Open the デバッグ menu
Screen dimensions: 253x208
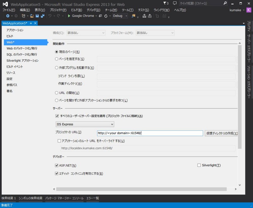pyautogui.click(x=93, y=10)
